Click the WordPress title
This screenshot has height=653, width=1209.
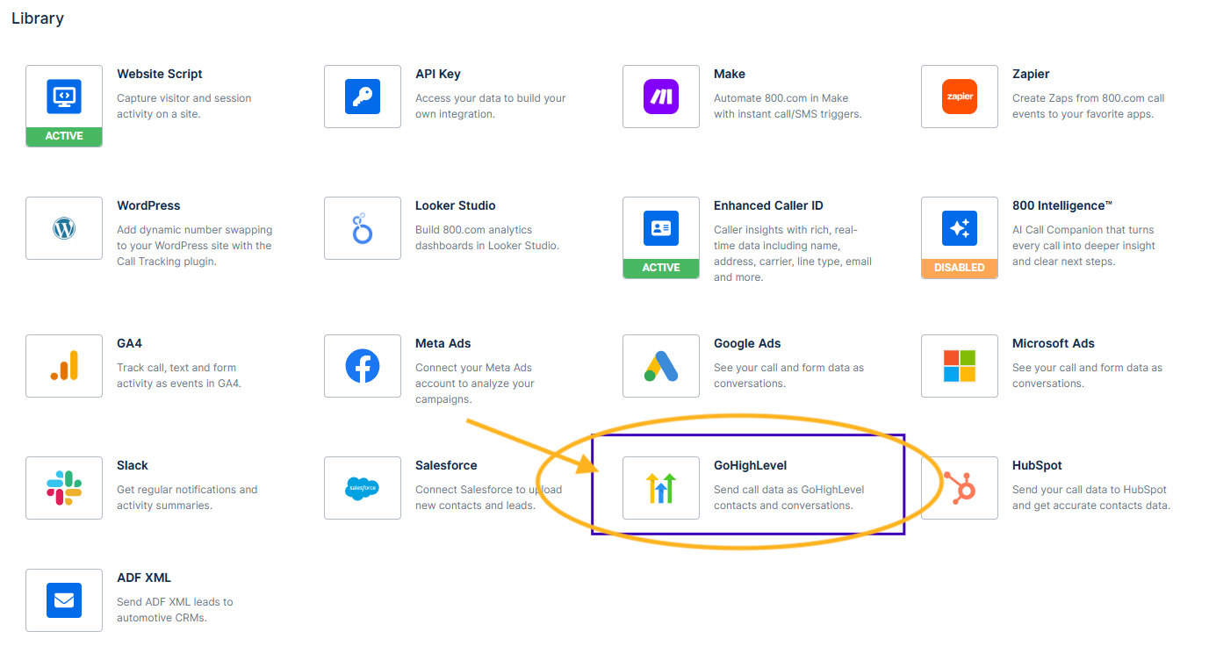click(148, 205)
